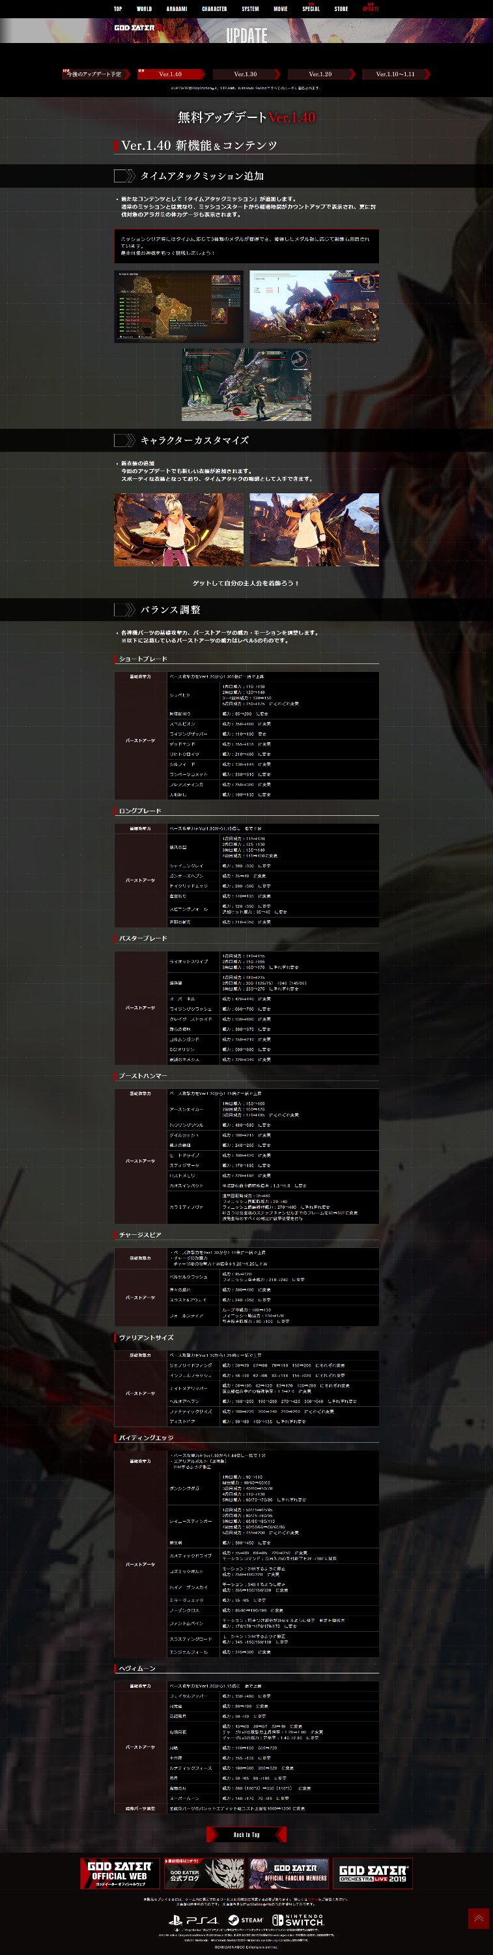Select the Ver.1.40 tab
The width and height of the screenshot is (493, 1955).
pos(171,74)
